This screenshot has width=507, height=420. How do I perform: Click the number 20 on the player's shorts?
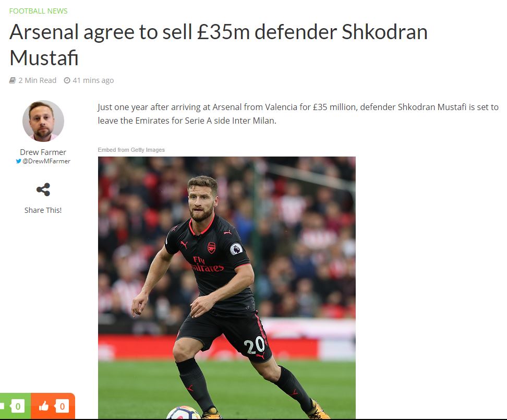click(x=254, y=345)
